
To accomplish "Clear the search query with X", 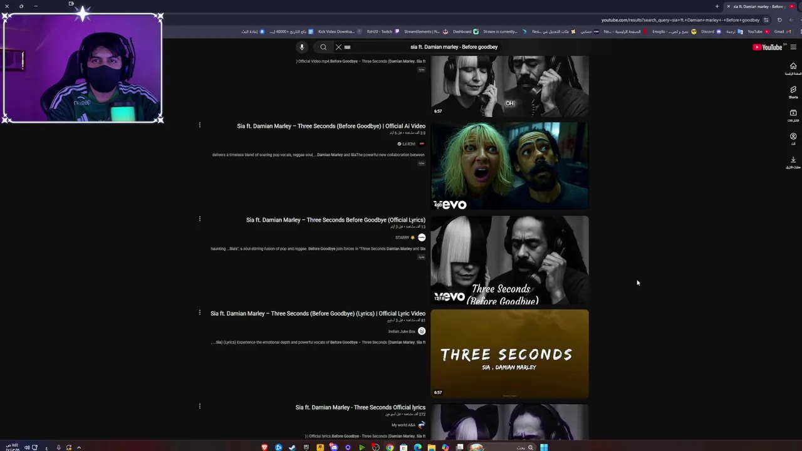I will [x=338, y=47].
